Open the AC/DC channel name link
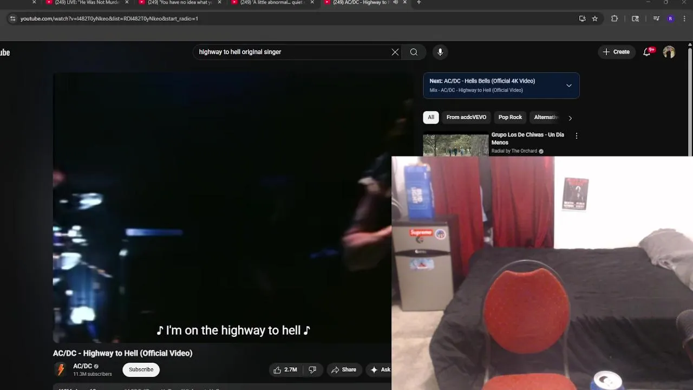This screenshot has width=693, height=390. (x=82, y=366)
